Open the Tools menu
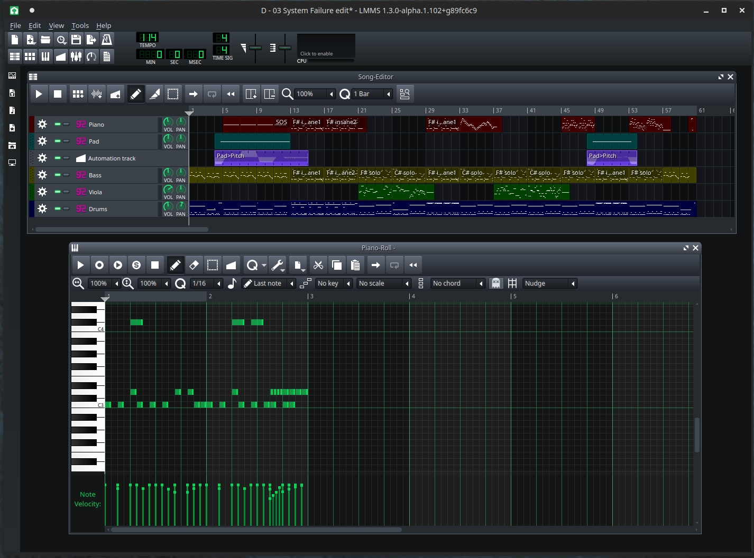Viewport: 754px width, 558px height. (80, 25)
